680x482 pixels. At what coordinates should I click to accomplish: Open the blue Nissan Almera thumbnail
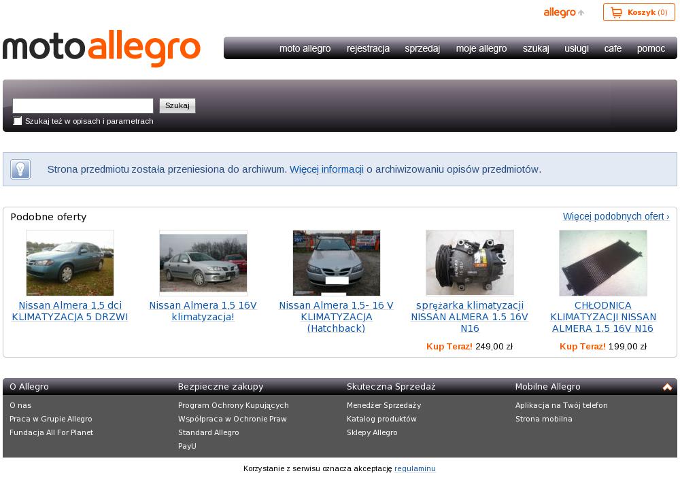(x=70, y=263)
